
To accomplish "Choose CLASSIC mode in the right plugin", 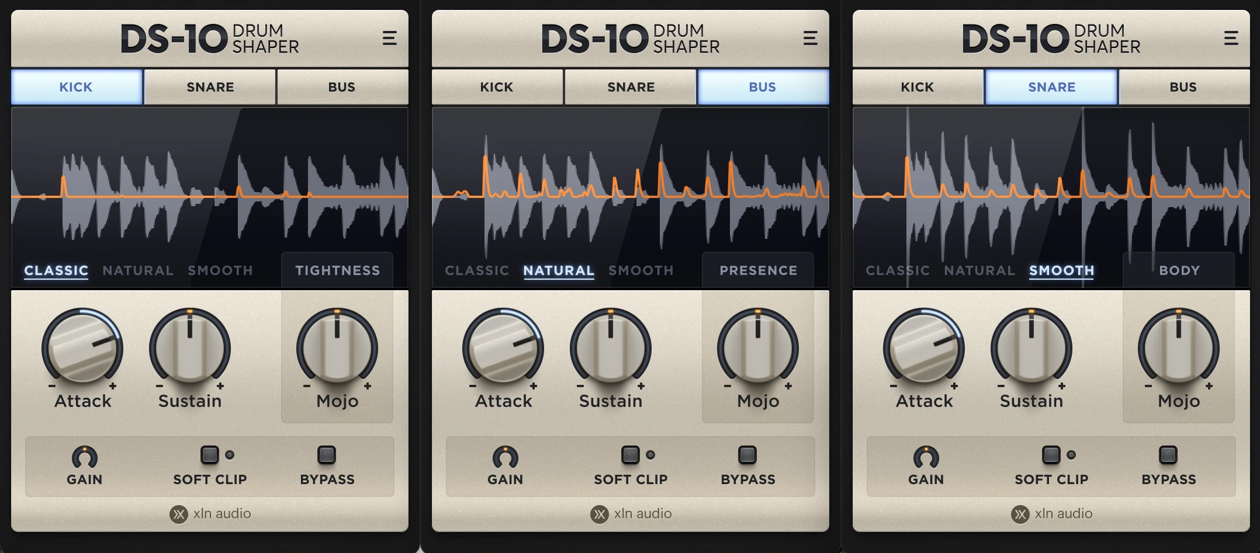I will [x=898, y=271].
